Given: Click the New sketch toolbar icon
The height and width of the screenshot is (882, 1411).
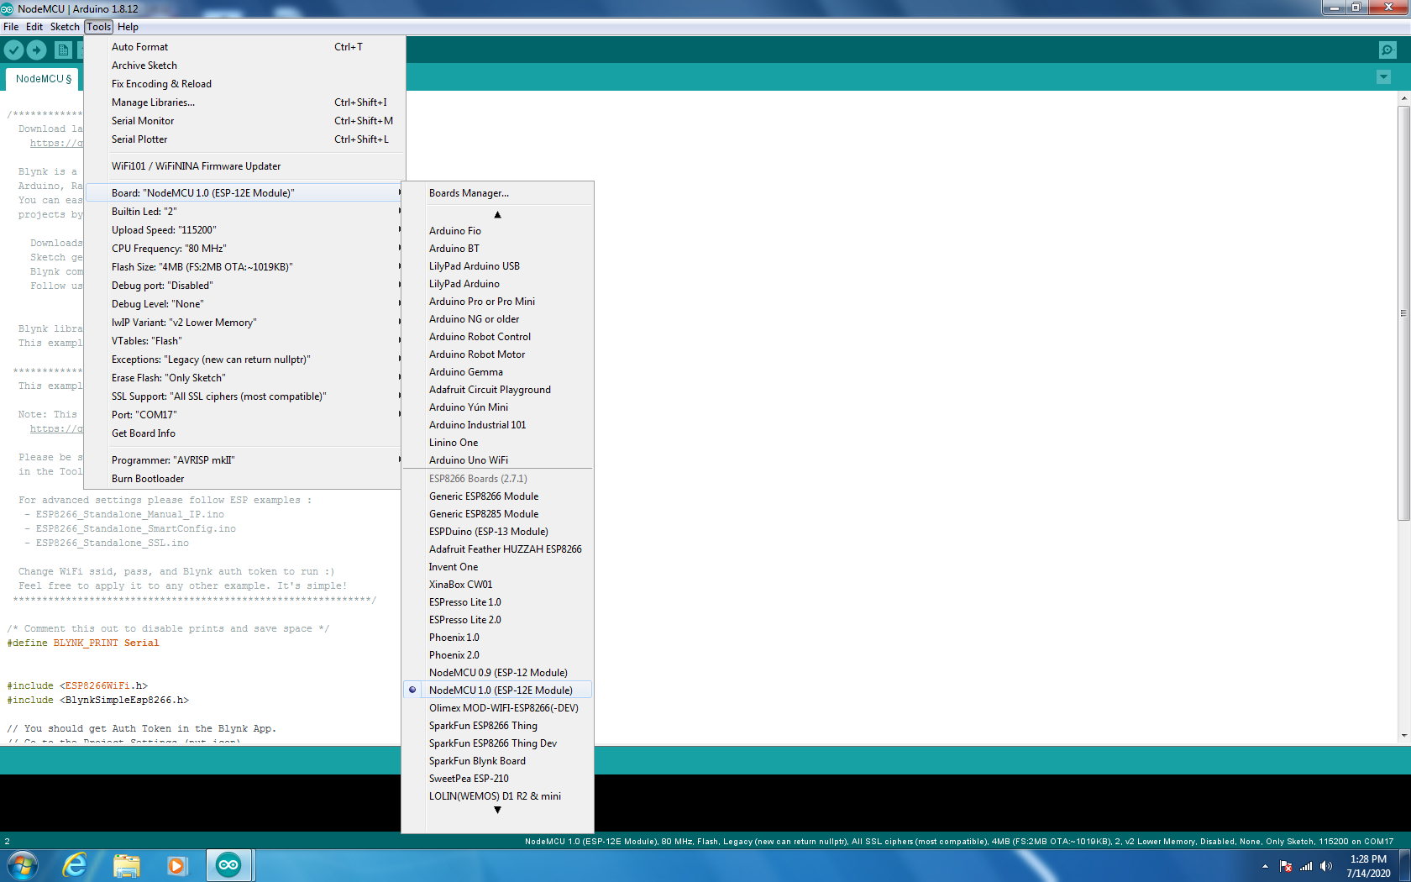Looking at the screenshot, I should (x=63, y=50).
